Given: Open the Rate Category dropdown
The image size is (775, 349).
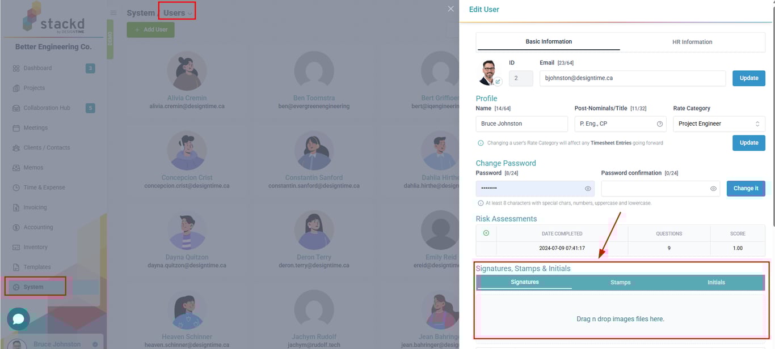Looking at the screenshot, I should tap(719, 124).
